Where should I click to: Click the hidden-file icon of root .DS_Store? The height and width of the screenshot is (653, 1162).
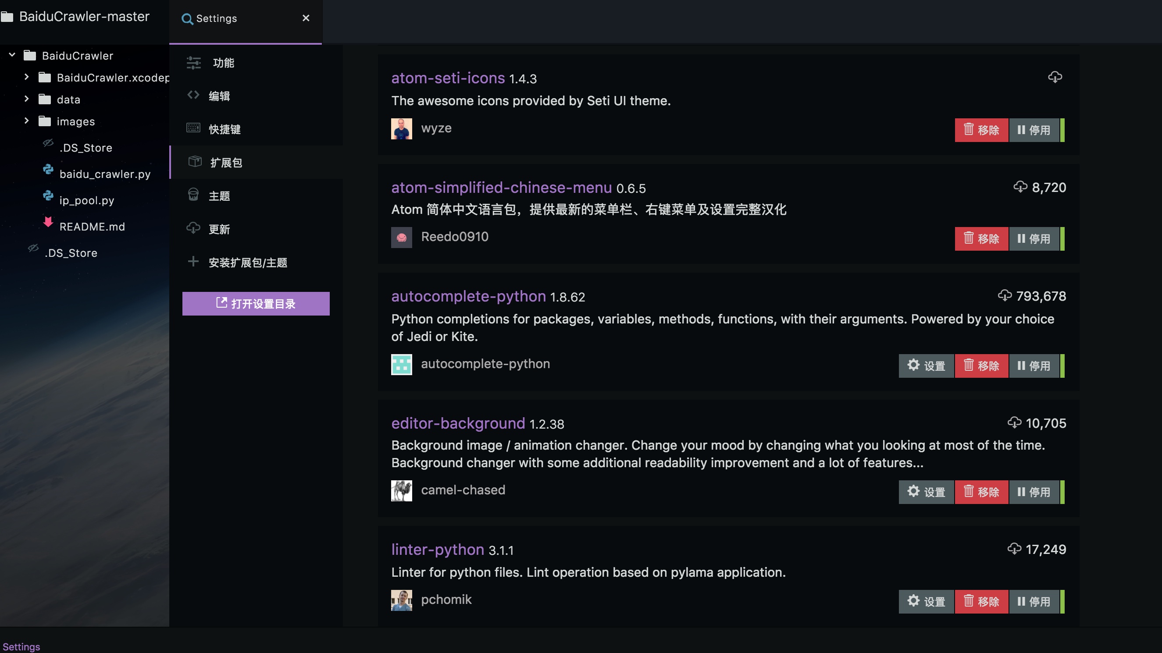tap(33, 248)
